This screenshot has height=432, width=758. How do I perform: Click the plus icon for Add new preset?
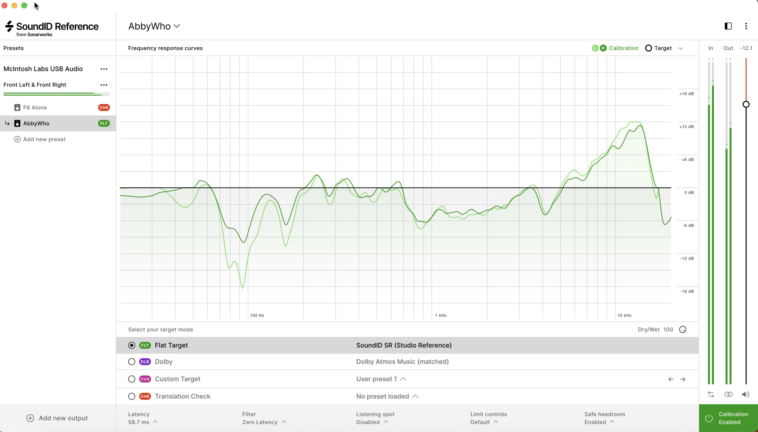[17, 139]
